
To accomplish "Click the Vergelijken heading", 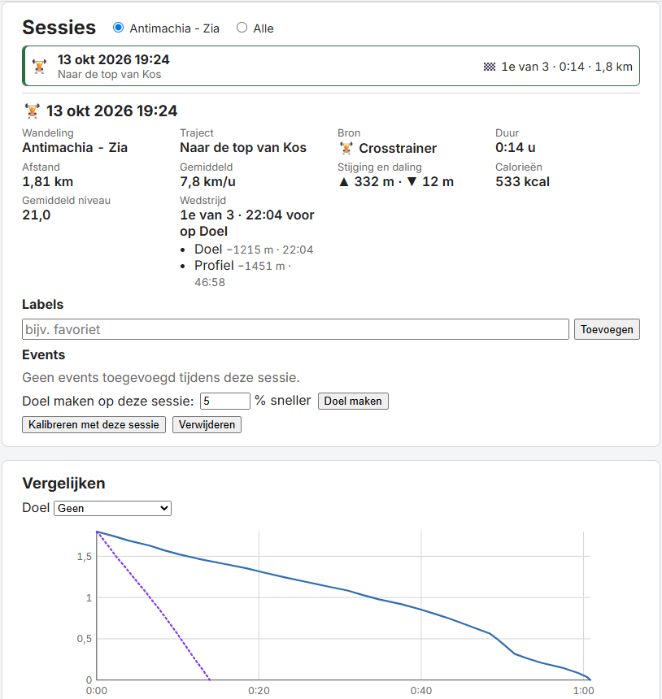I will [x=63, y=484].
